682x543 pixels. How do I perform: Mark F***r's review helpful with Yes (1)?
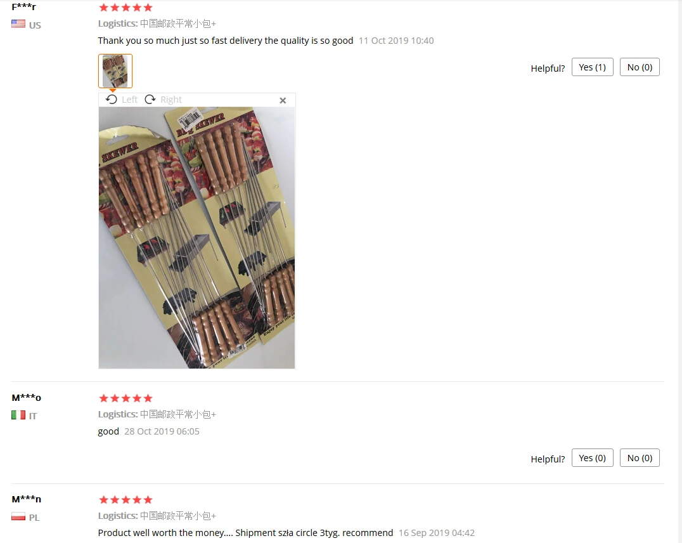click(x=592, y=67)
